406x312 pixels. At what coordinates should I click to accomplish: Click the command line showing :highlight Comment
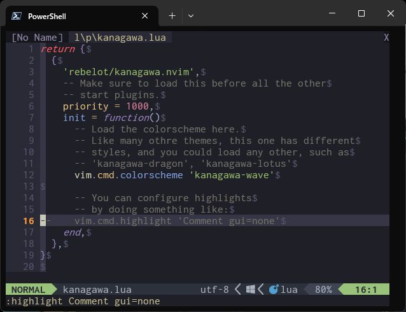pos(83,301)
